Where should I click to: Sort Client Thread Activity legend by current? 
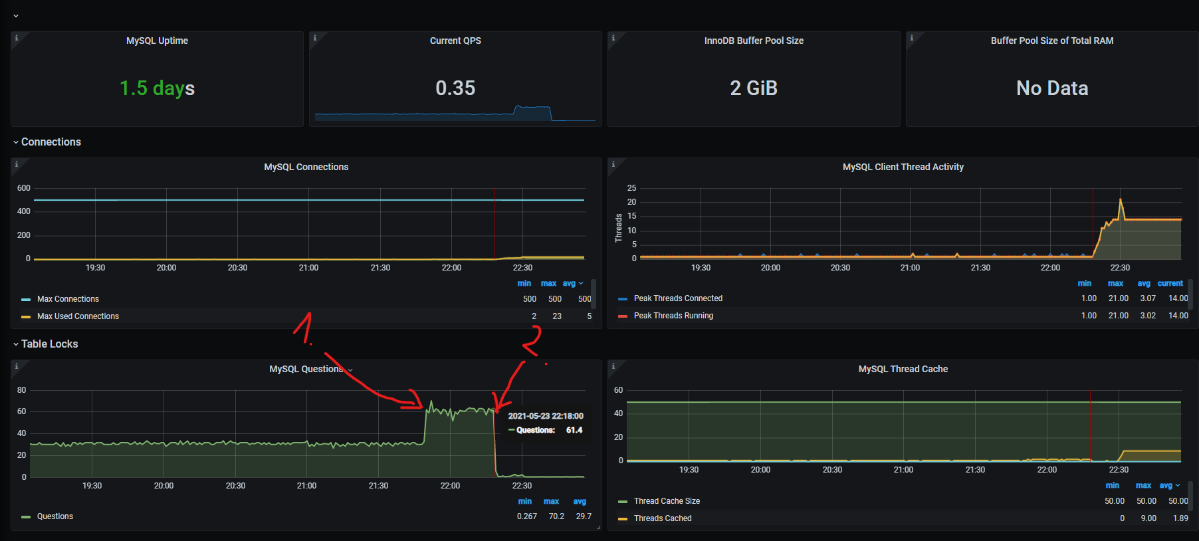pos(1170,283)
